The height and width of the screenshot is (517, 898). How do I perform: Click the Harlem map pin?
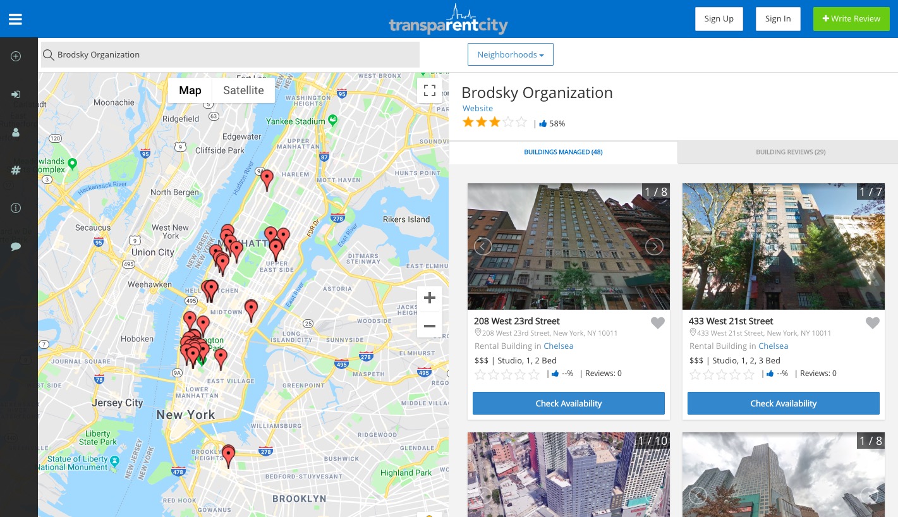pos(267,179)
